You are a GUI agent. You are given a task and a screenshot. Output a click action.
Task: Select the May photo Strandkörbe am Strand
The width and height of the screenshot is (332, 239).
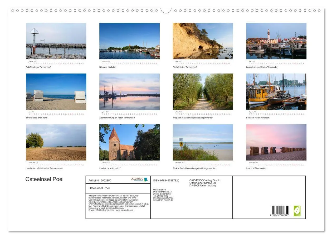[56, 92]
